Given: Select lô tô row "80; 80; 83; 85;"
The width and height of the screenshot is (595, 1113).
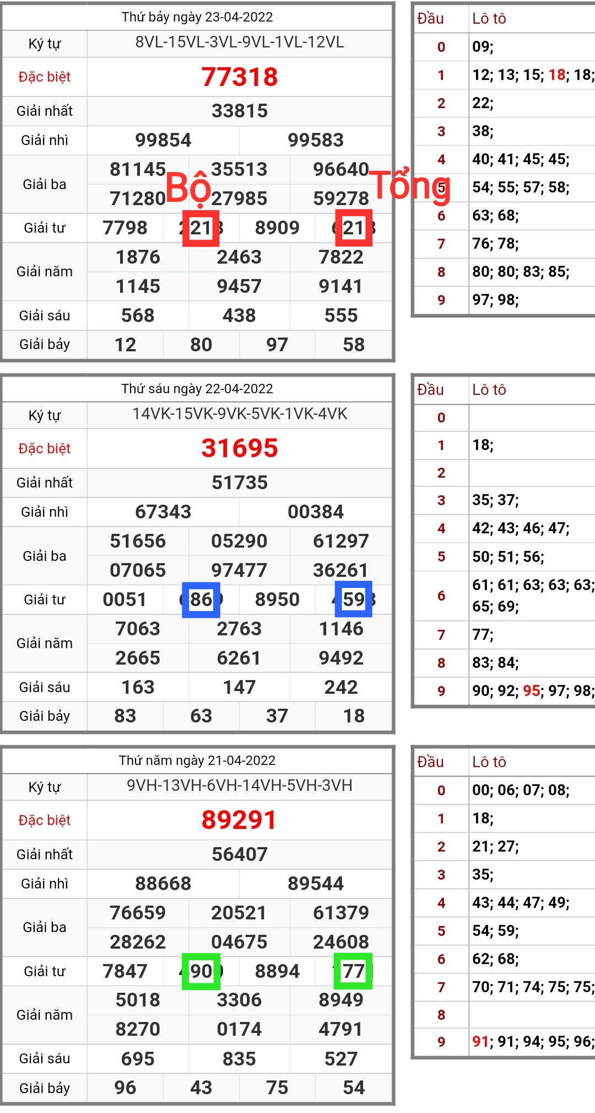Looking at the screenshot, I should [x=521, y=272].
